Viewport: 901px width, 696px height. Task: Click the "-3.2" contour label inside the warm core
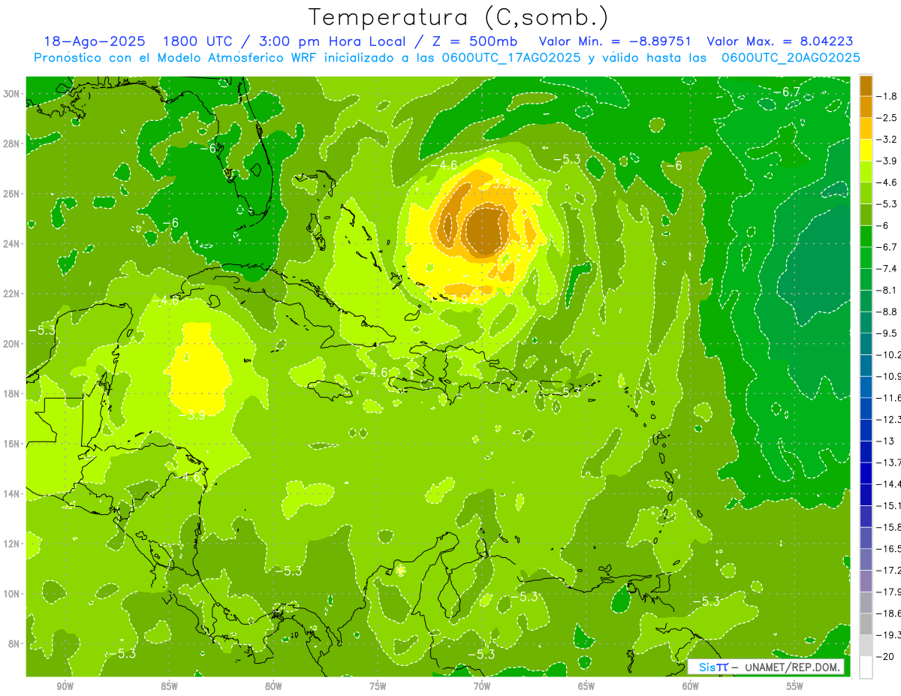497,184
